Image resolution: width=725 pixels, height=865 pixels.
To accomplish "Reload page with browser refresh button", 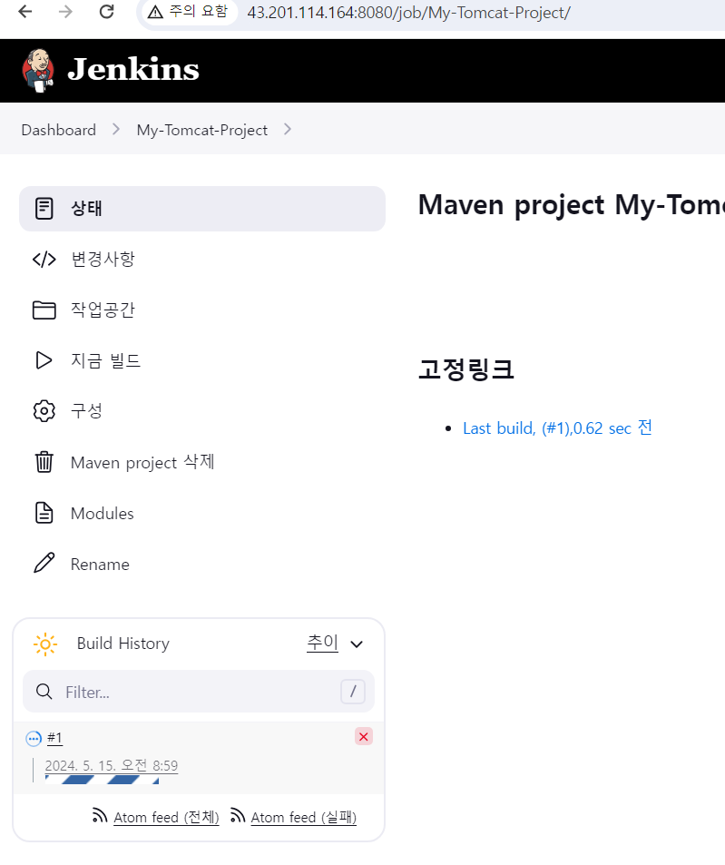I will [x=107, y=12].
